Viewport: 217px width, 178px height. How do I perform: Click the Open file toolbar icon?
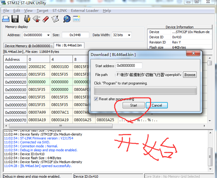point(6,19)
